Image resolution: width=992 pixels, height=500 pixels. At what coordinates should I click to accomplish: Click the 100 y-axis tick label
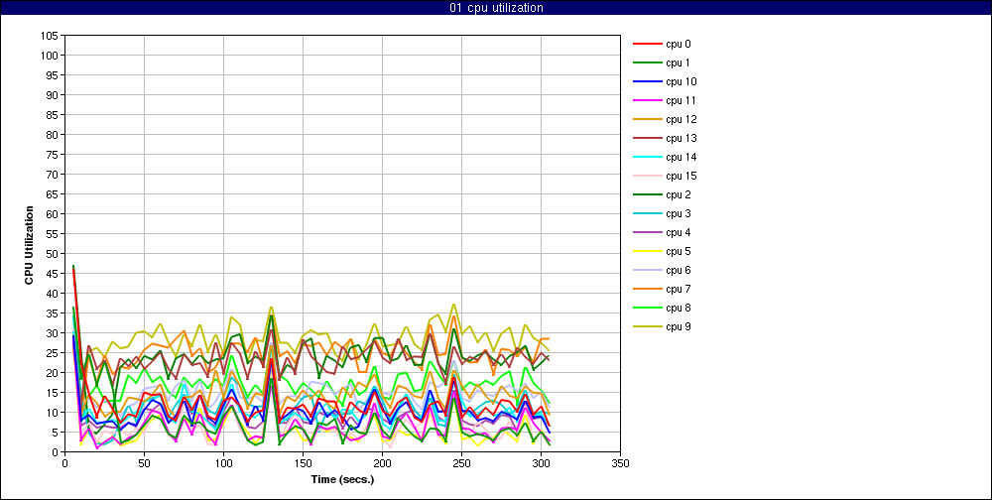pos(51,56)
